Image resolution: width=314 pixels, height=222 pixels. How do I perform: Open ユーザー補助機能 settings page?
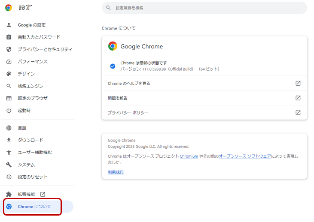(x=34, y=152)
